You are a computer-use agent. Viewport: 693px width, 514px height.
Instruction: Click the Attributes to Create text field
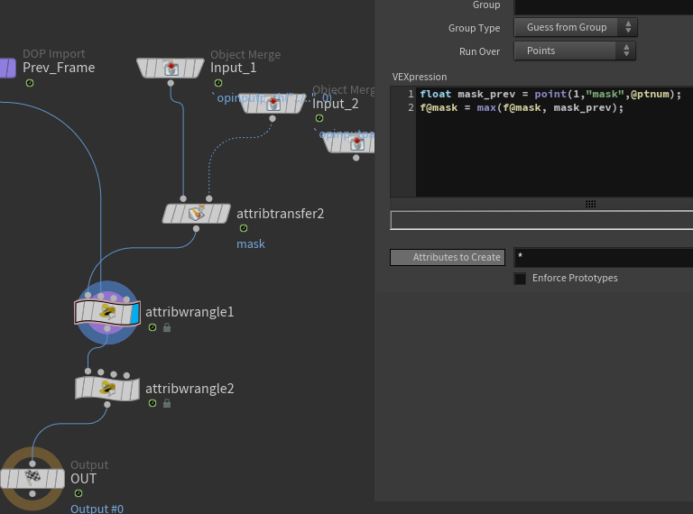(604, 257)
